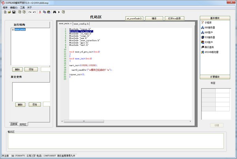Click the input field beside 运行结构 添加 button
The height and width of the screenshot is (159, 237).
pyautogui.click(x=45, y=69)
